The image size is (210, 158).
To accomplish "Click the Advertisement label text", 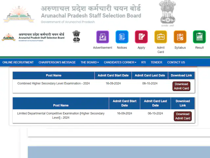I will coord(103,47).
